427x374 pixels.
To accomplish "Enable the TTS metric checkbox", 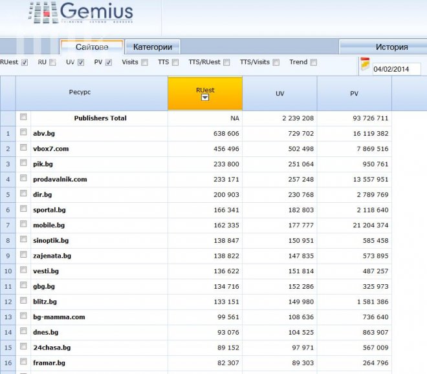I will click(x=175, y=63).
